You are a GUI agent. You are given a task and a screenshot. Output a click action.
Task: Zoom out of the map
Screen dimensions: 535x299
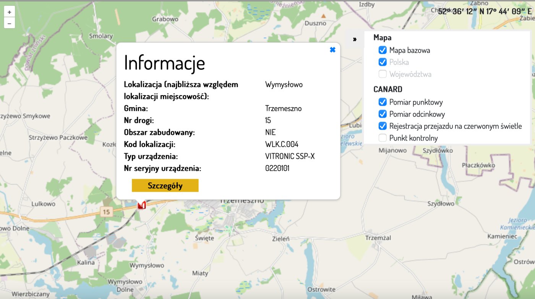[x=9, y=23]
